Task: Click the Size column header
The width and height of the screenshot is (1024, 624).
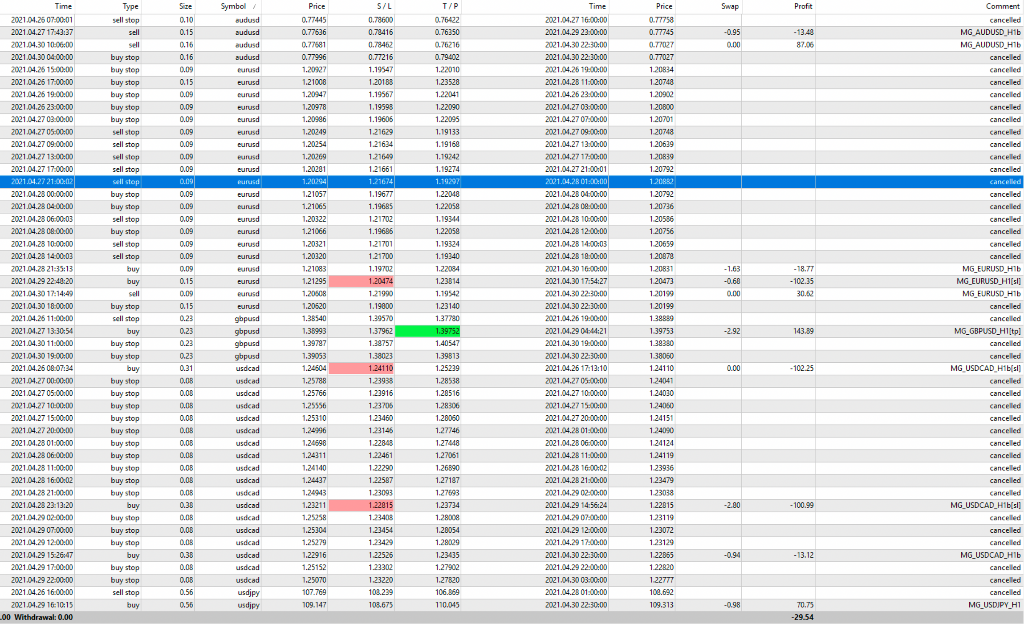Action: click(185, 6)
